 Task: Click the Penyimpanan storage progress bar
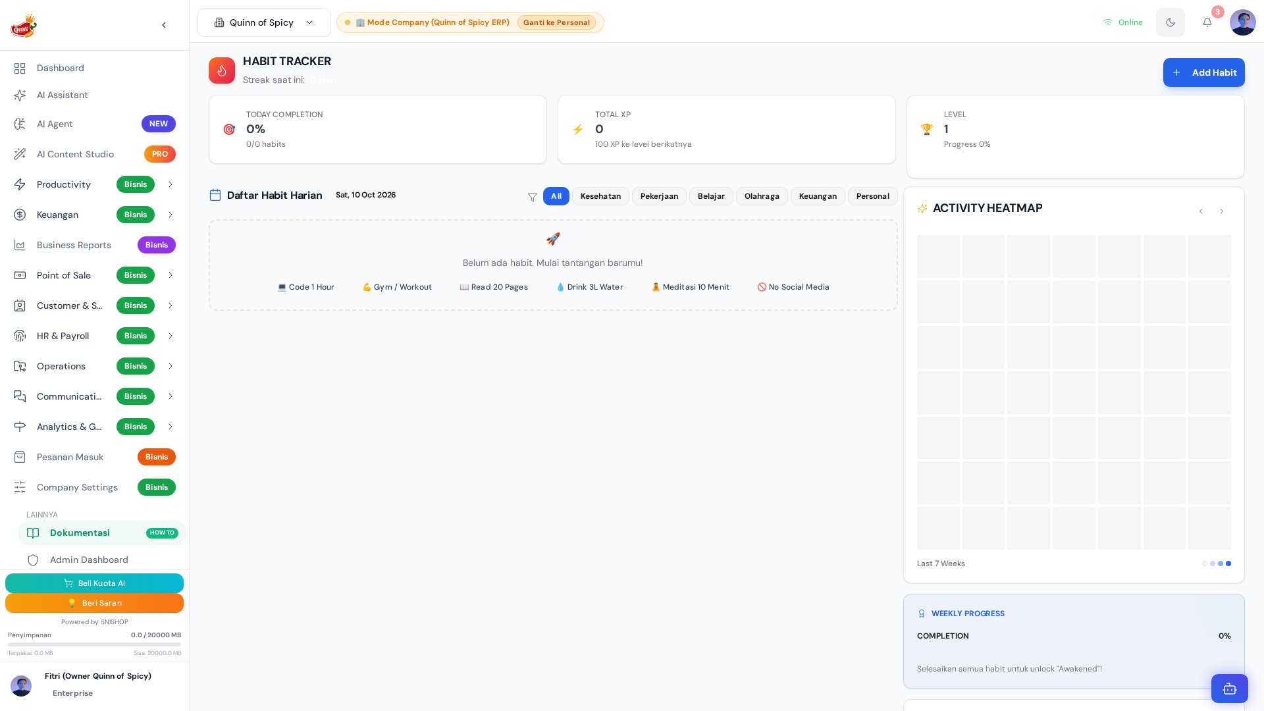pos(94,645)
